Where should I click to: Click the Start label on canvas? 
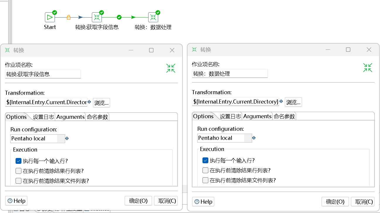pos(50,27)
